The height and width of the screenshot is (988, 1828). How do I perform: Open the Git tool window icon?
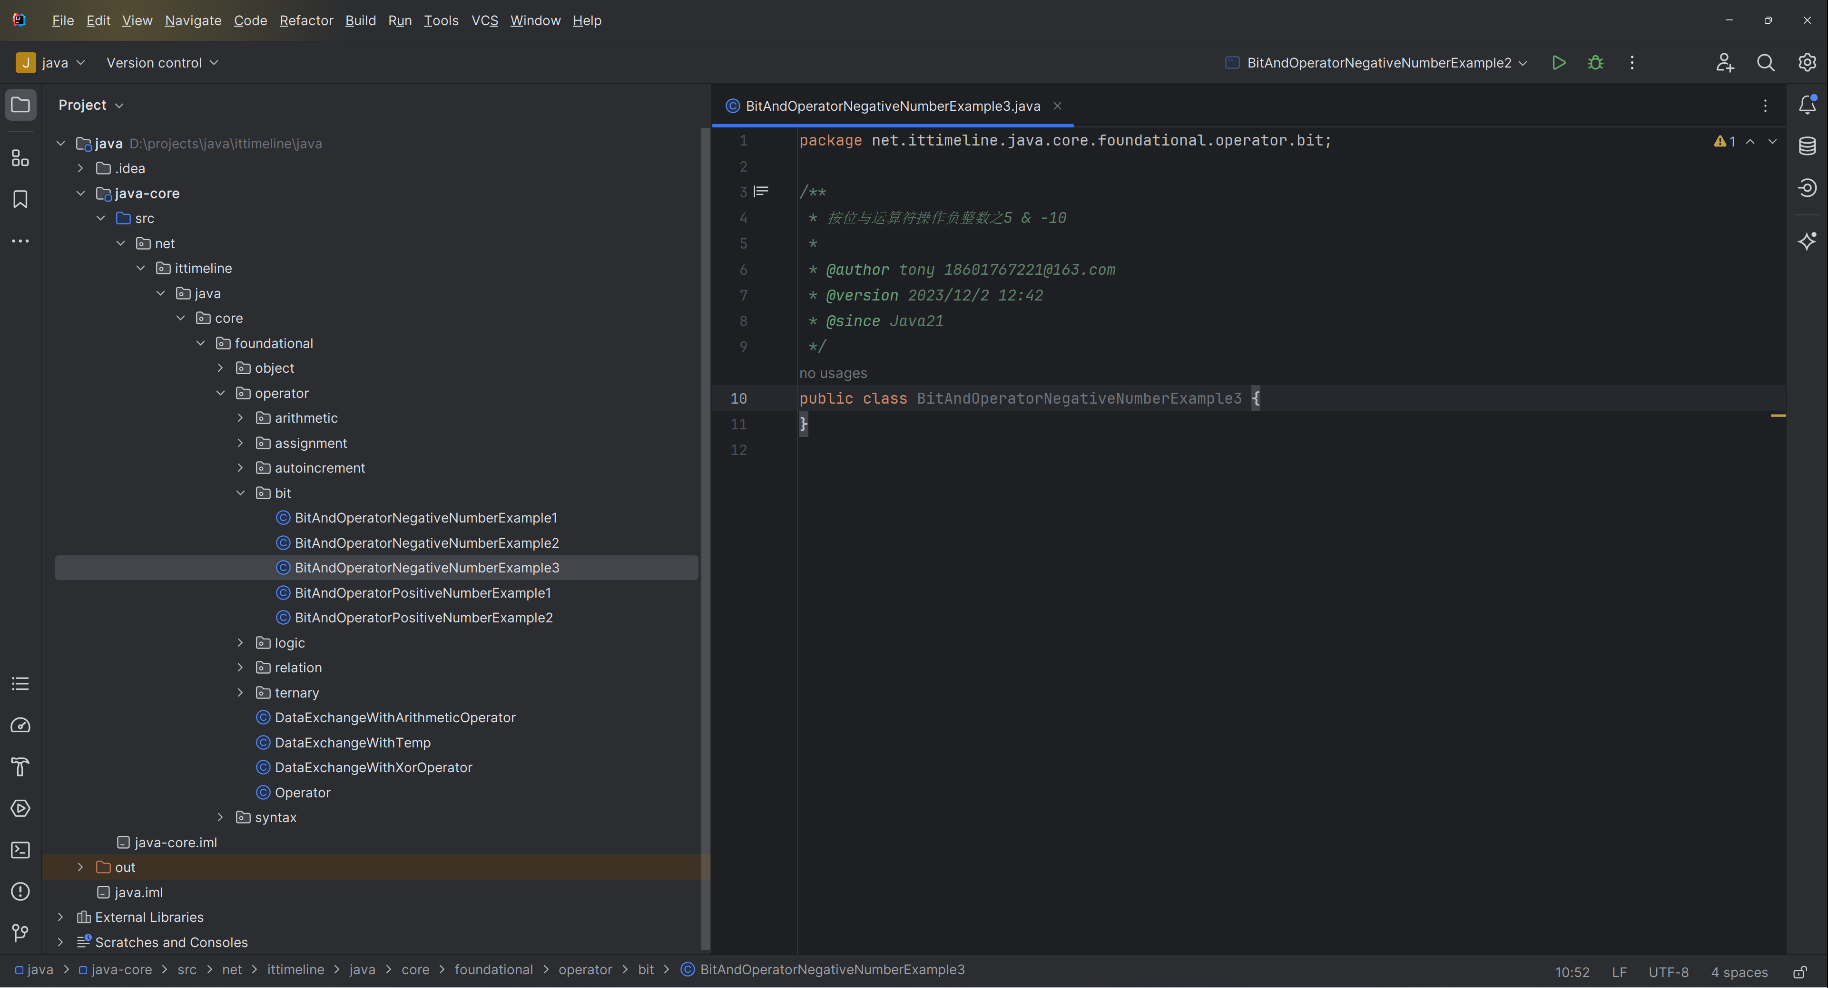tap(20, 933)
